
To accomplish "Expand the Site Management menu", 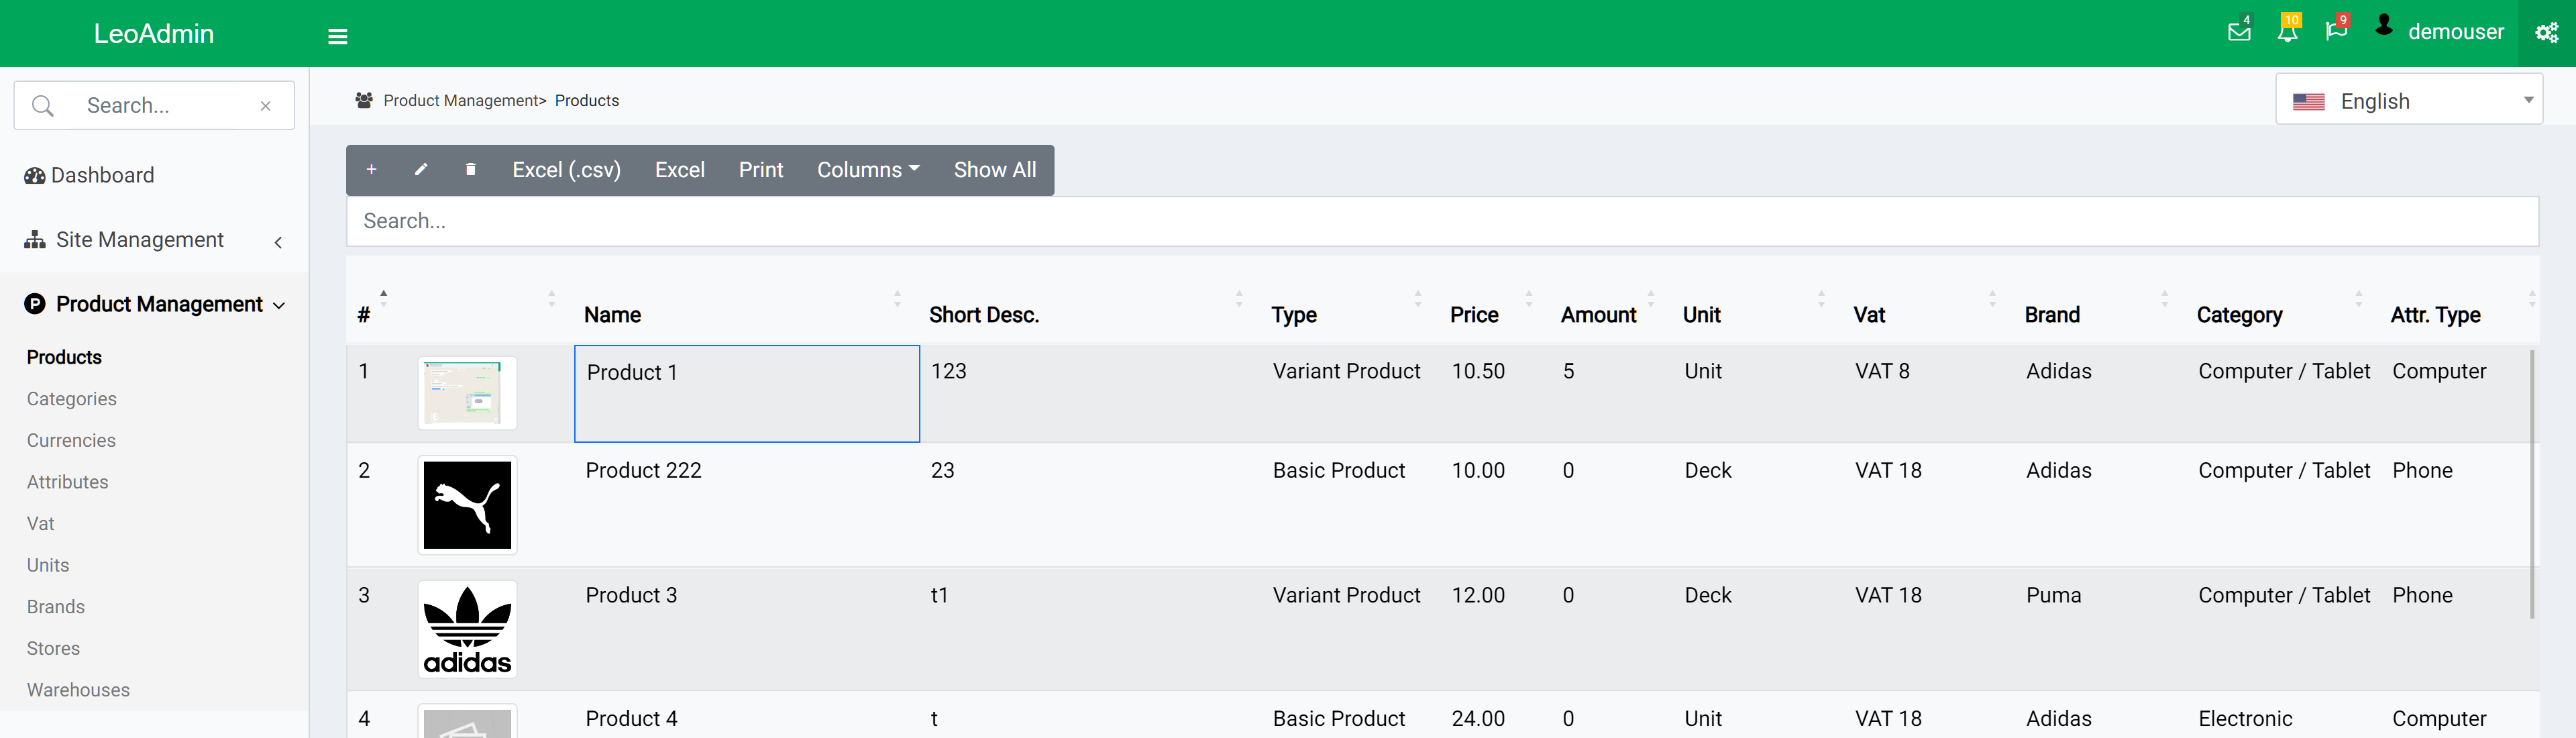I will tap(140, 240).
